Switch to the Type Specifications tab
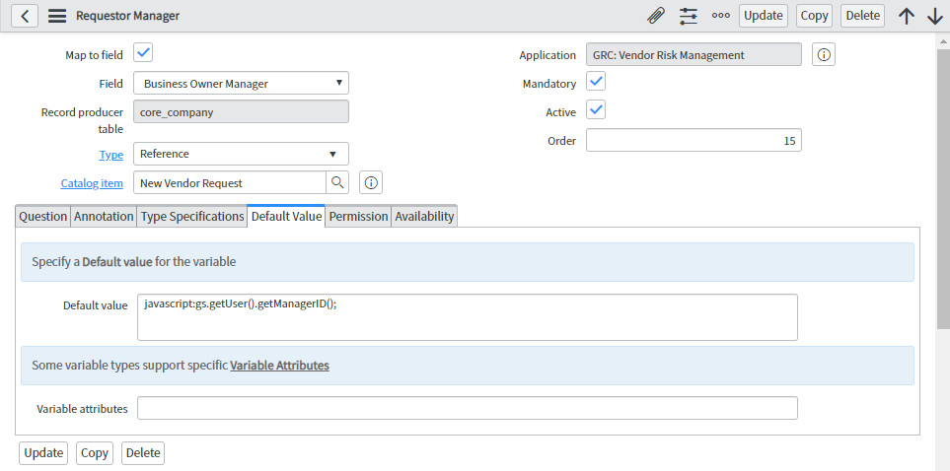The width and height of the screenshot is (950, 471). coord(191,216)
